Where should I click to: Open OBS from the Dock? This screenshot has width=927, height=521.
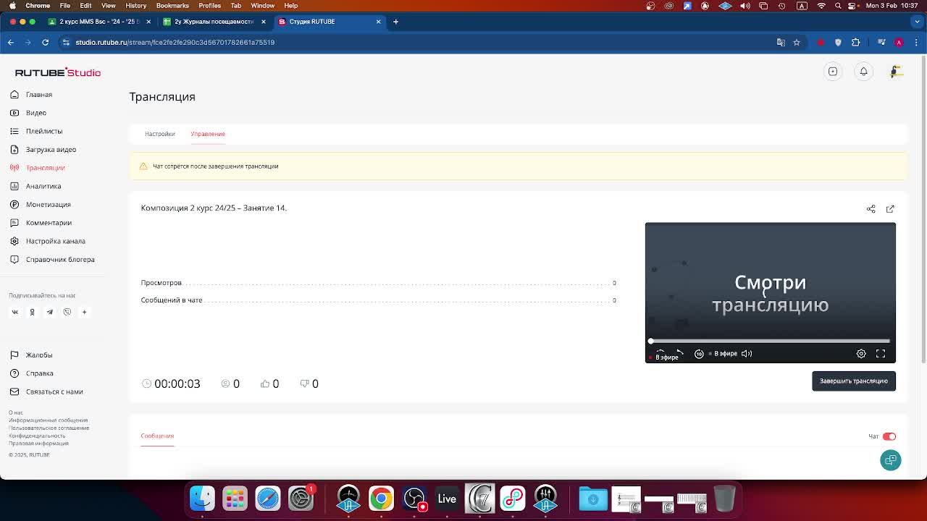pos(414,498)
